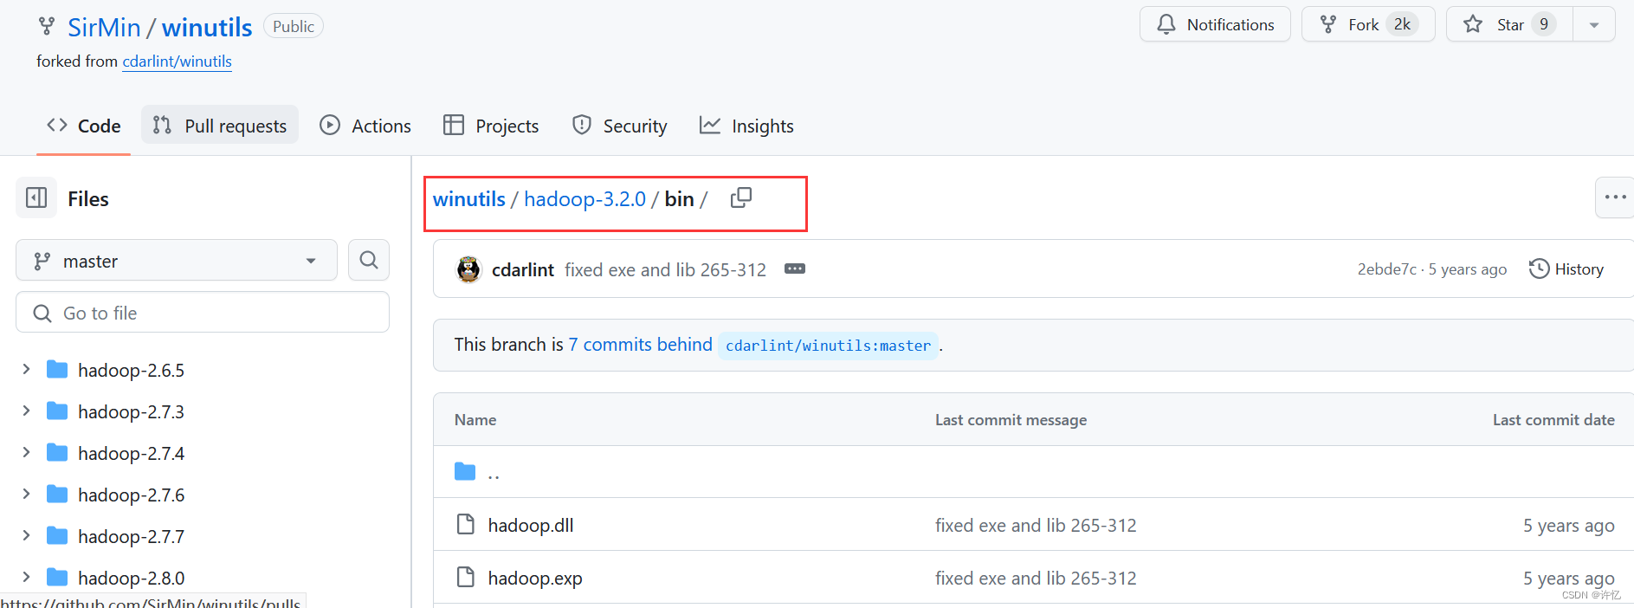Click the file search magnifier button
1634x608 pixels.
369,260
